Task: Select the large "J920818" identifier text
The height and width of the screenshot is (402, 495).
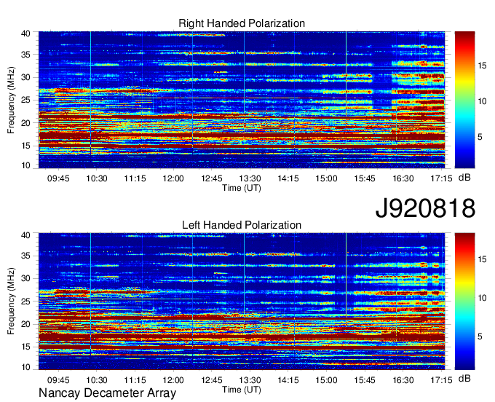Action: (x=425, y=208)
